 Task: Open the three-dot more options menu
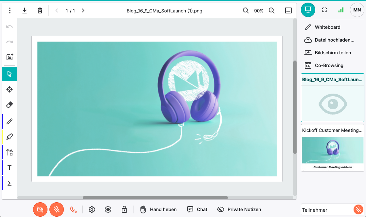pyautogui.click(x=9, y=10)
